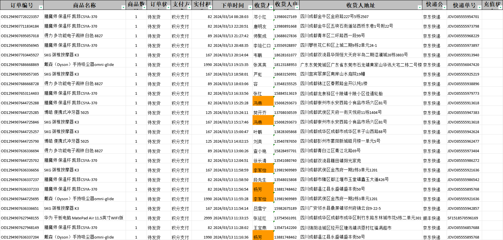Click the 快递单号 header cell

tap(464, 5)
